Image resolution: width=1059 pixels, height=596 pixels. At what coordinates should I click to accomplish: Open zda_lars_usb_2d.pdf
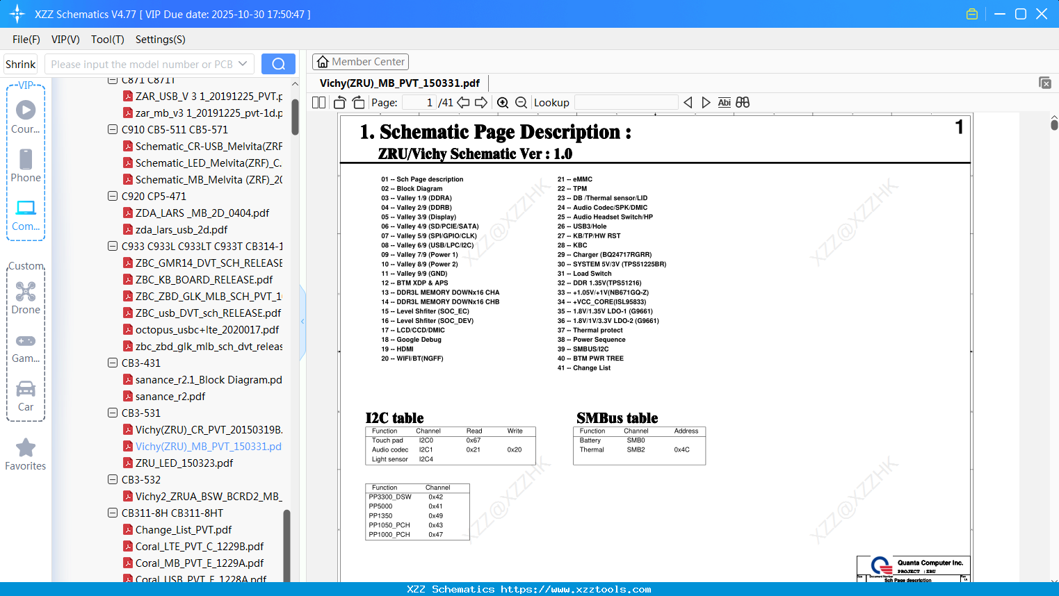pos(181,229)
